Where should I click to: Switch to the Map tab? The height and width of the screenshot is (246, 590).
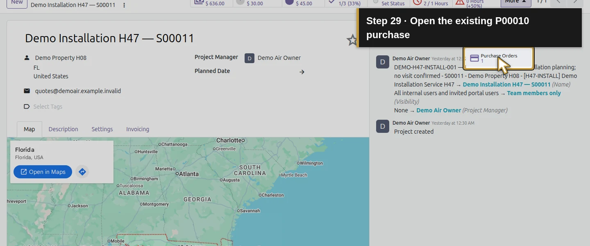[x=29, y=129]
